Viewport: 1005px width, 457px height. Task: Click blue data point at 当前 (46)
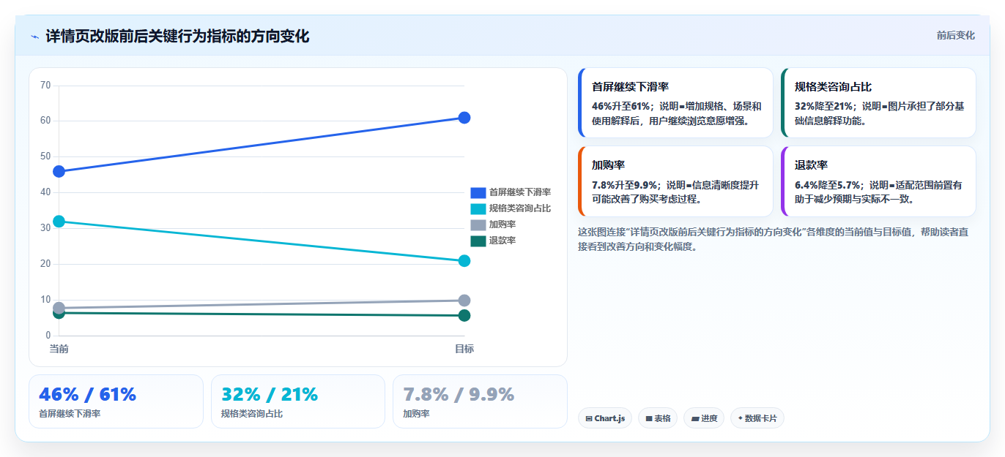(59, 171)
